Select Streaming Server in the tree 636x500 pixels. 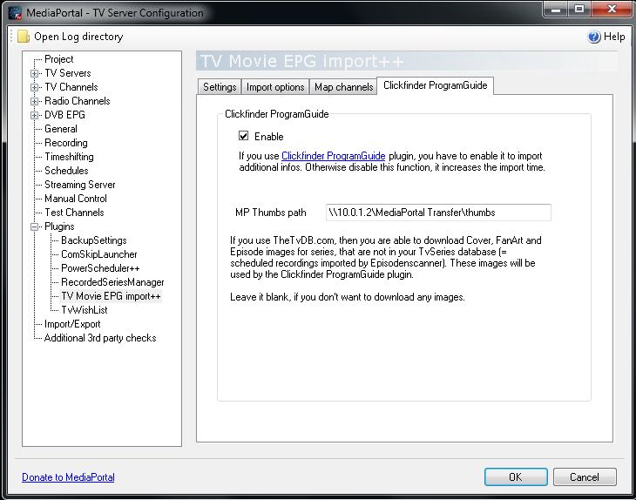pyautogui.click(x=80, y=185)
